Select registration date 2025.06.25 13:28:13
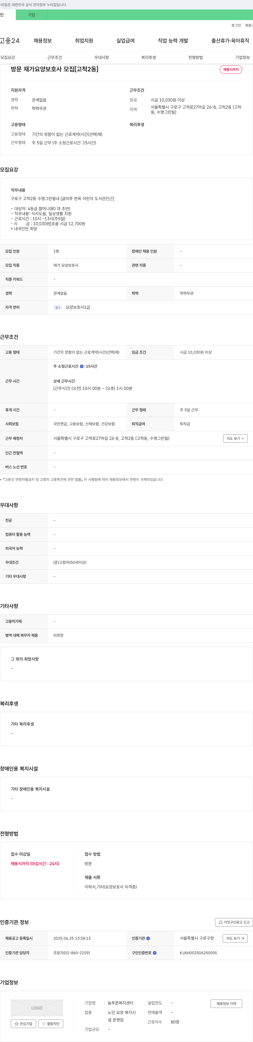The width and height of the screenshot is (253, 1042). coord(72,938)
